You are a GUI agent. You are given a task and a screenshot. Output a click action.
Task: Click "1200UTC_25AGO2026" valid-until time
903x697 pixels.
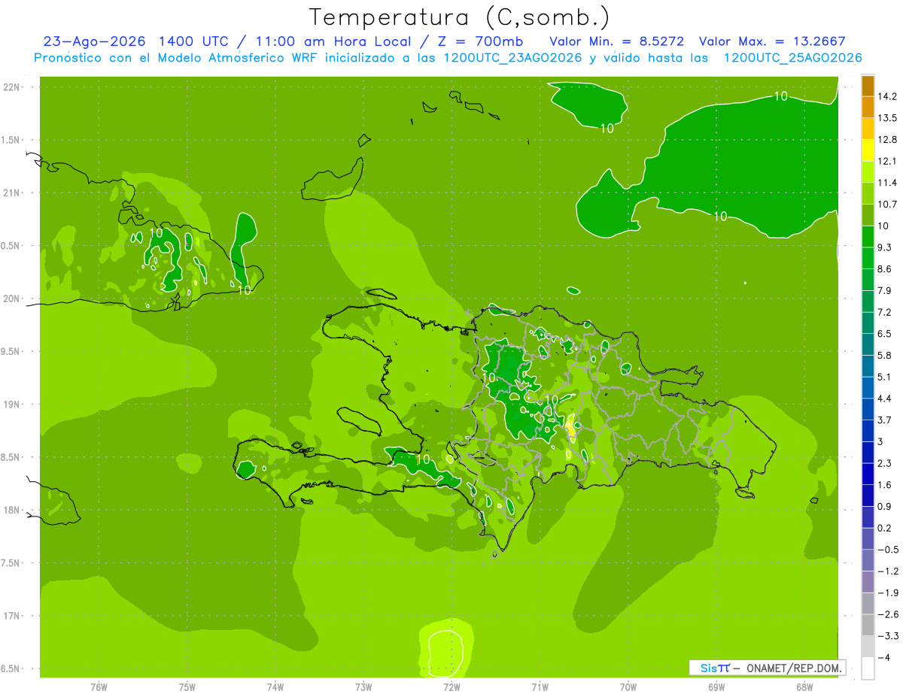tap(792, 58)
